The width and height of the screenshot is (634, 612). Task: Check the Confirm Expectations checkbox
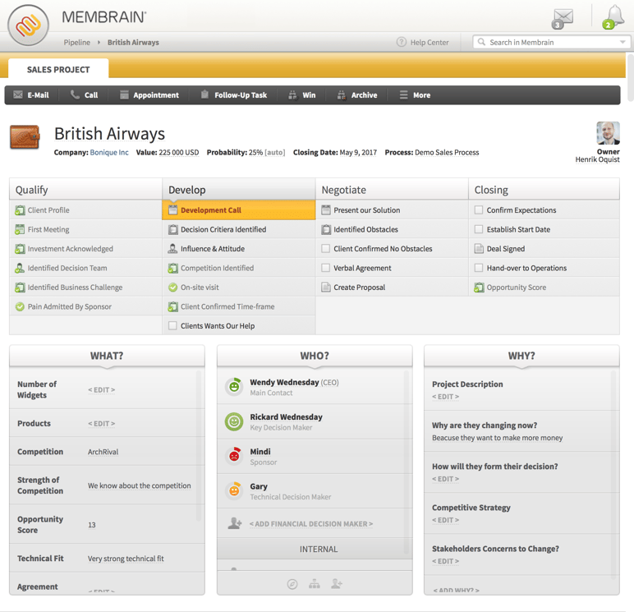click(479, 210)
